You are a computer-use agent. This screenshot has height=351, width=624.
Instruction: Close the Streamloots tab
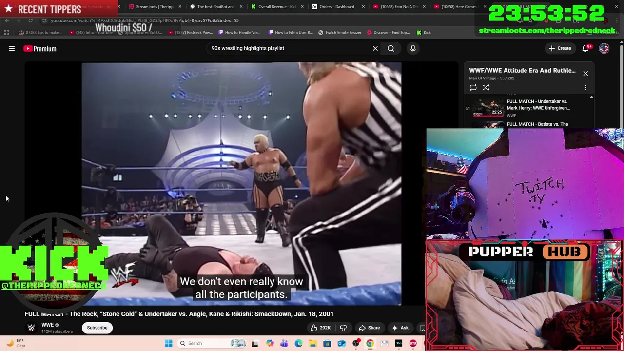[180, 7]
